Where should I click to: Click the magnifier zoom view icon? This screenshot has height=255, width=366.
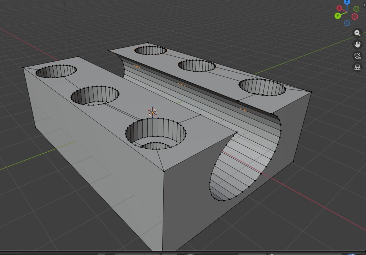tap(357, 33)
